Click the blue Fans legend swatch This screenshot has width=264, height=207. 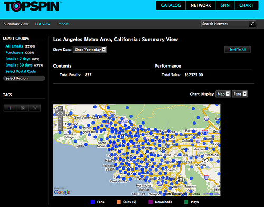point(92,202)
